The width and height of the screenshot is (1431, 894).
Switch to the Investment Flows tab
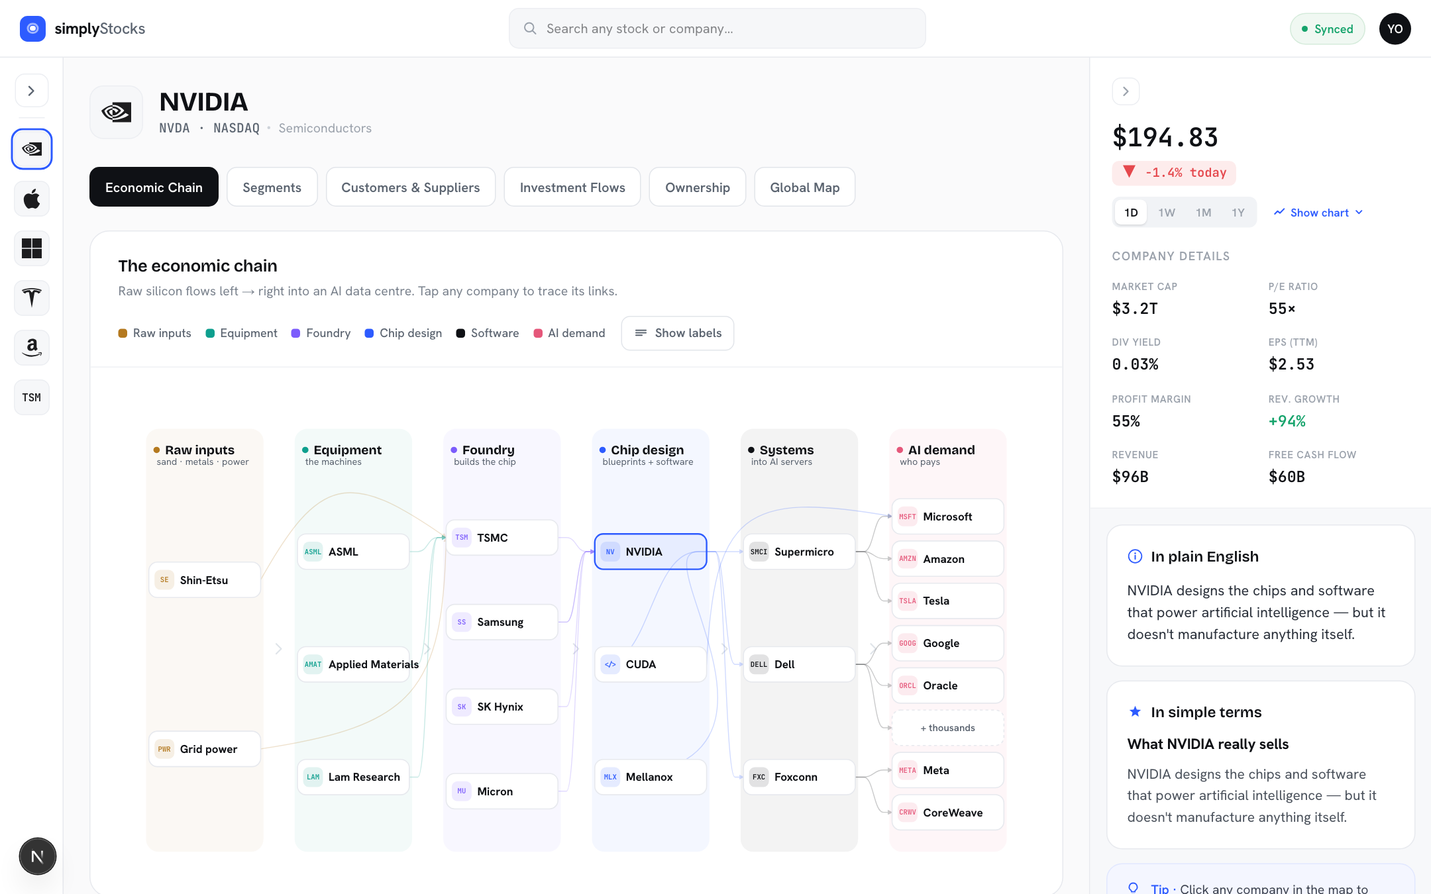[572, 187]
